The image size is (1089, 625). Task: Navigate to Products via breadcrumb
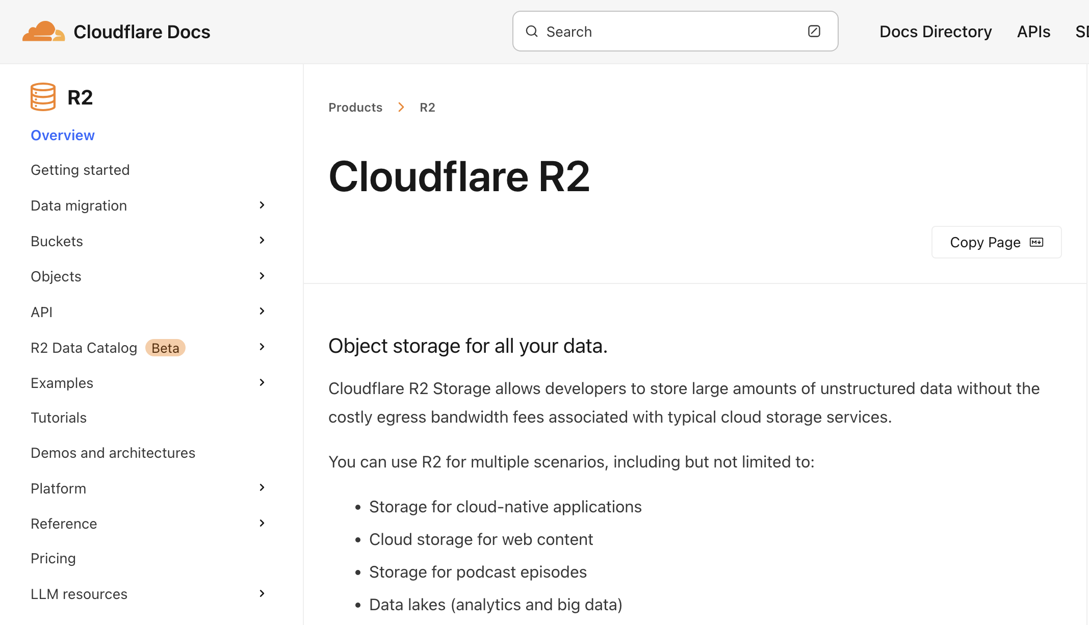[355, 107]
